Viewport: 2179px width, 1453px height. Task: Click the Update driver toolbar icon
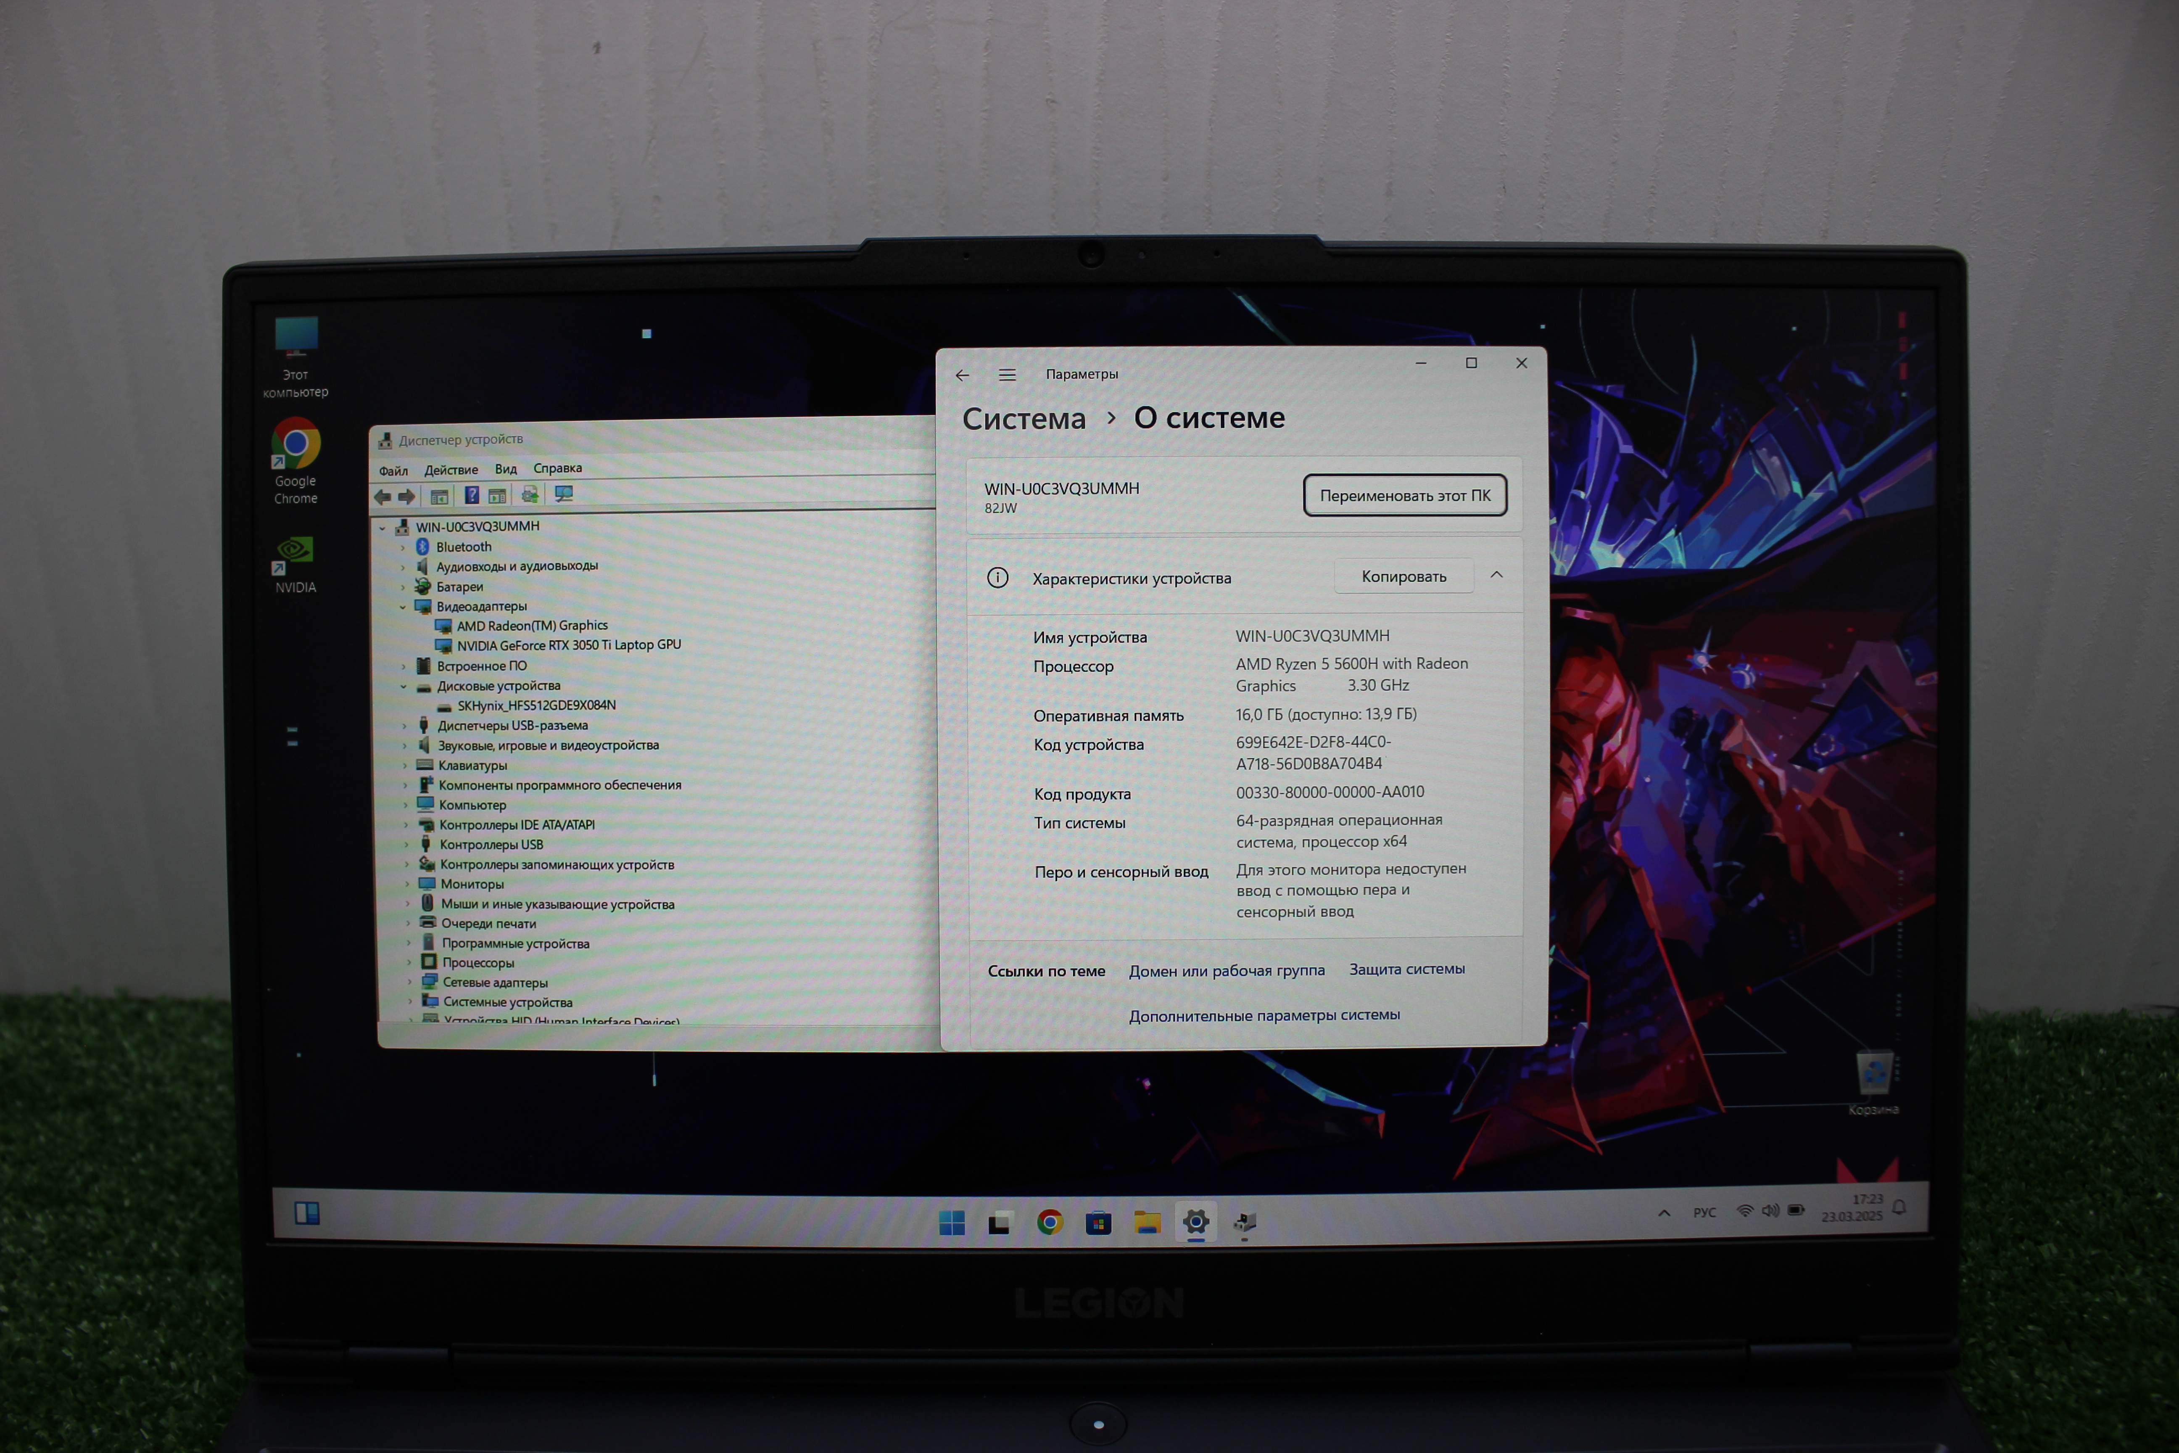(x=530, y=495)
